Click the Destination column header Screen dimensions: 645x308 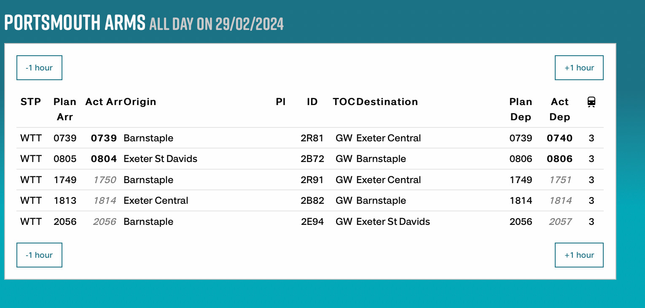pos(387,102)
